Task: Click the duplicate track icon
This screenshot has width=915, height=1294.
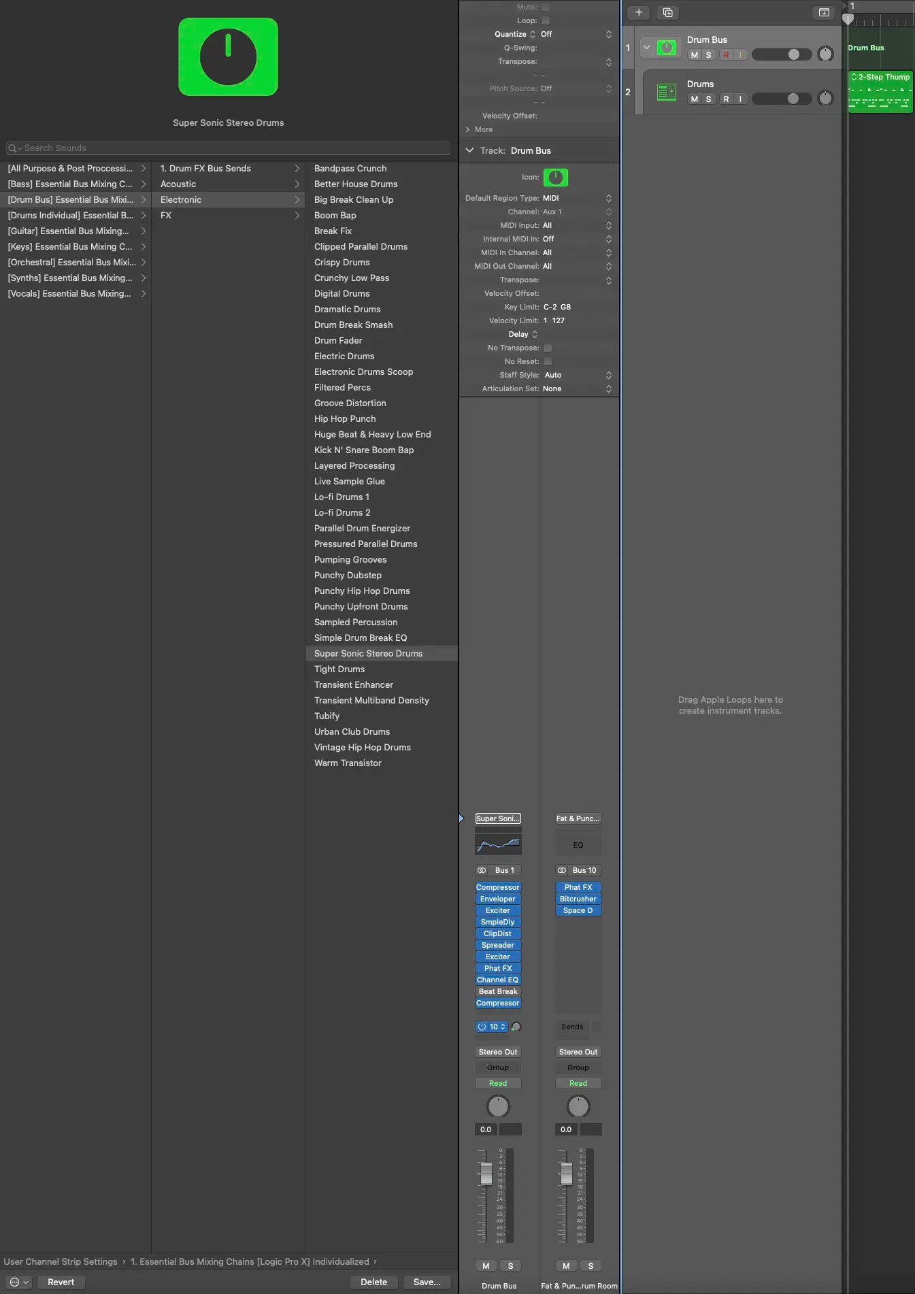Action: coord(667,12)
